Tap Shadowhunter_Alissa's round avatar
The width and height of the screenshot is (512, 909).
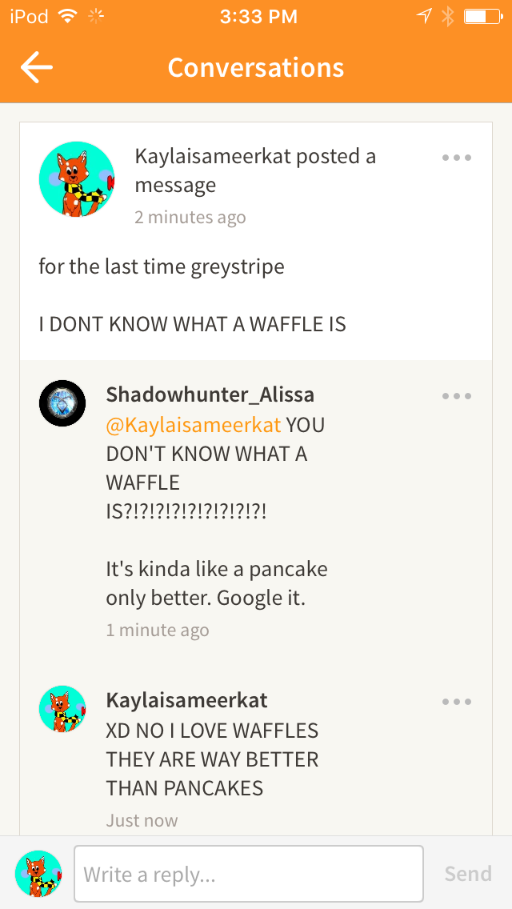point(62,403)
